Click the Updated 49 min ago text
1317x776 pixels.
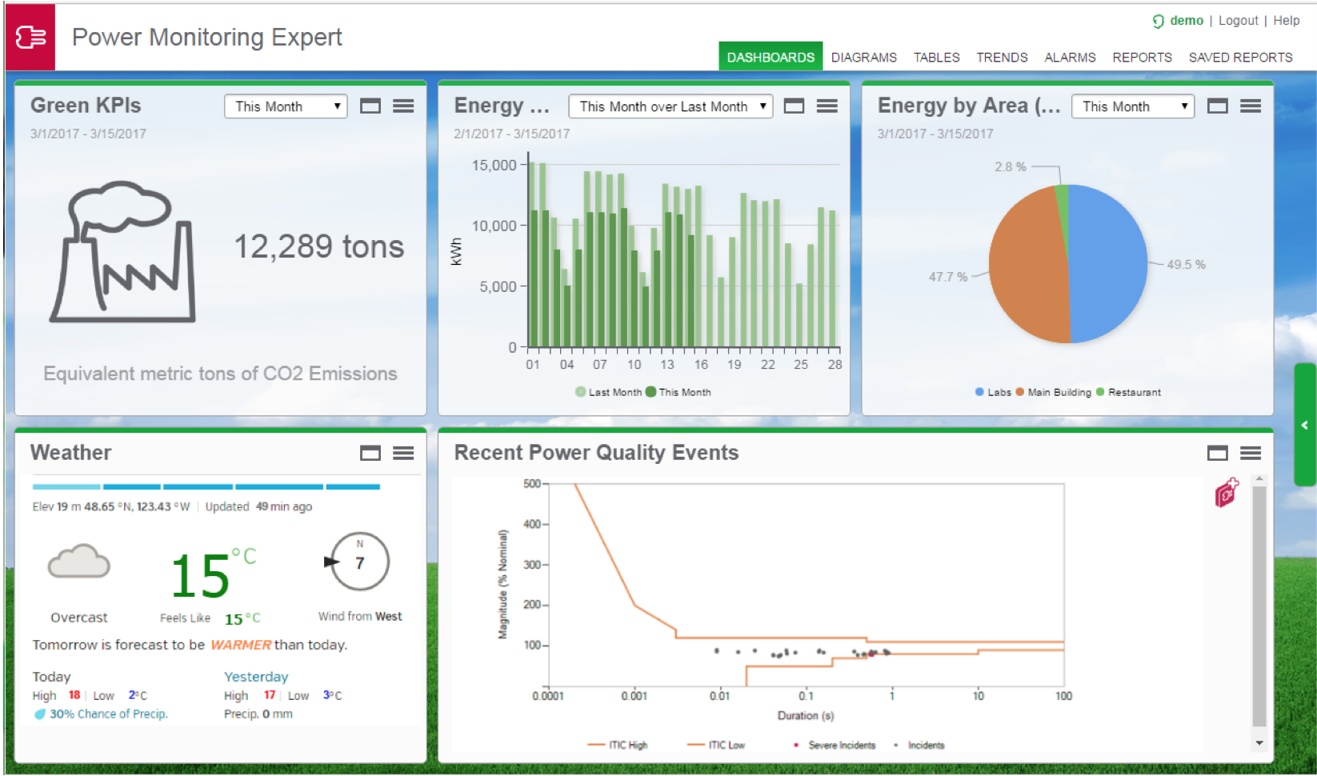pos(258,506)
